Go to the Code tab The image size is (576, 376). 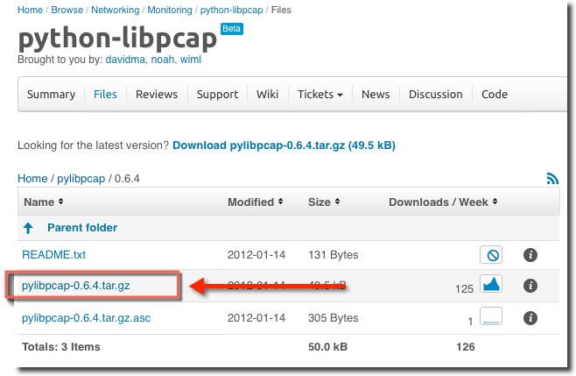495,94
